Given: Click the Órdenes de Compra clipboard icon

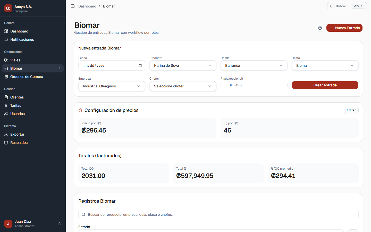Looking at the screenshot, I should tap(6, 77).
